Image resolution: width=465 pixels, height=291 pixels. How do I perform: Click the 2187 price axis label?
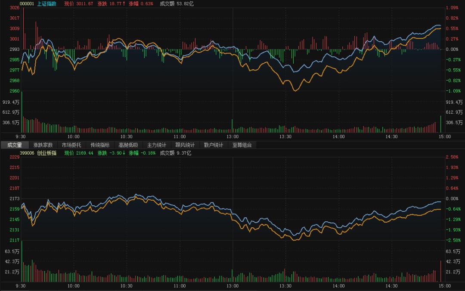pyautogui.click(x=15, y=188)
